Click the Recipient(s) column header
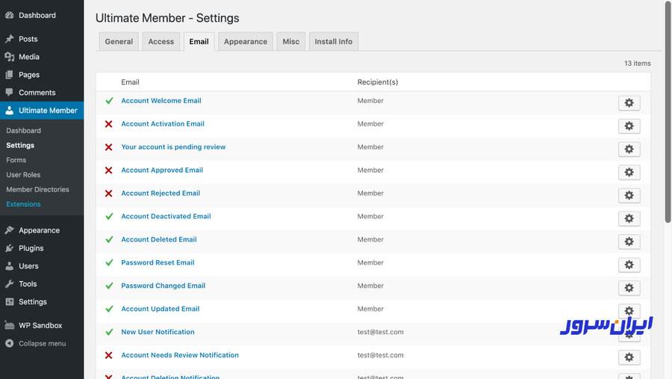 [x=378, y=82]
